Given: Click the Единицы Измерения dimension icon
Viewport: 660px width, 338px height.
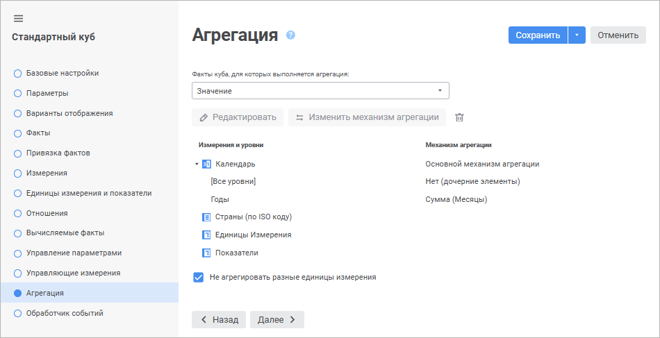Looking at the screenshot, I should pyautogui.click(x=206, y=235).
